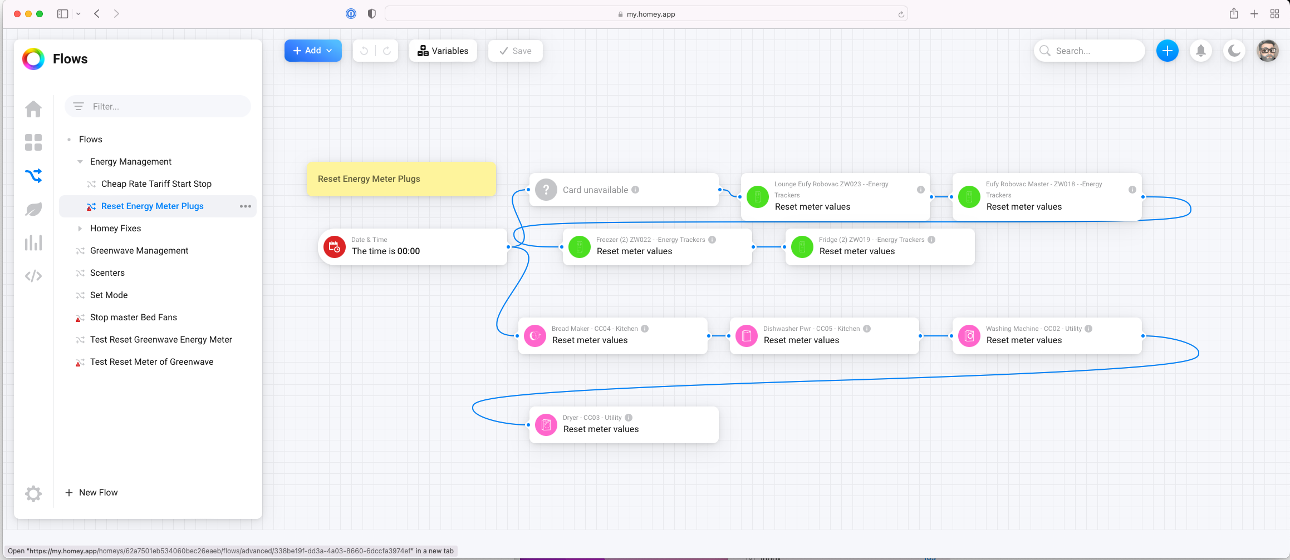This screenshot has width=1290, height=560.
Task: Focus the top Search field
Action: (1090, 51)
